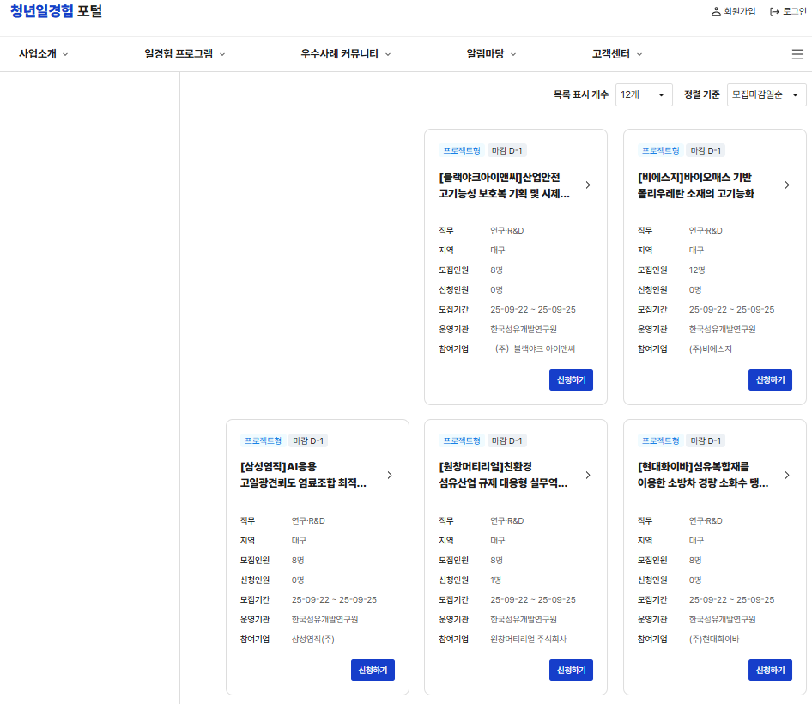The image size is (812, 704).
Task: Open the 일경험 프로그램 menu
Action: pyautogui.click(x=180, y=53)
